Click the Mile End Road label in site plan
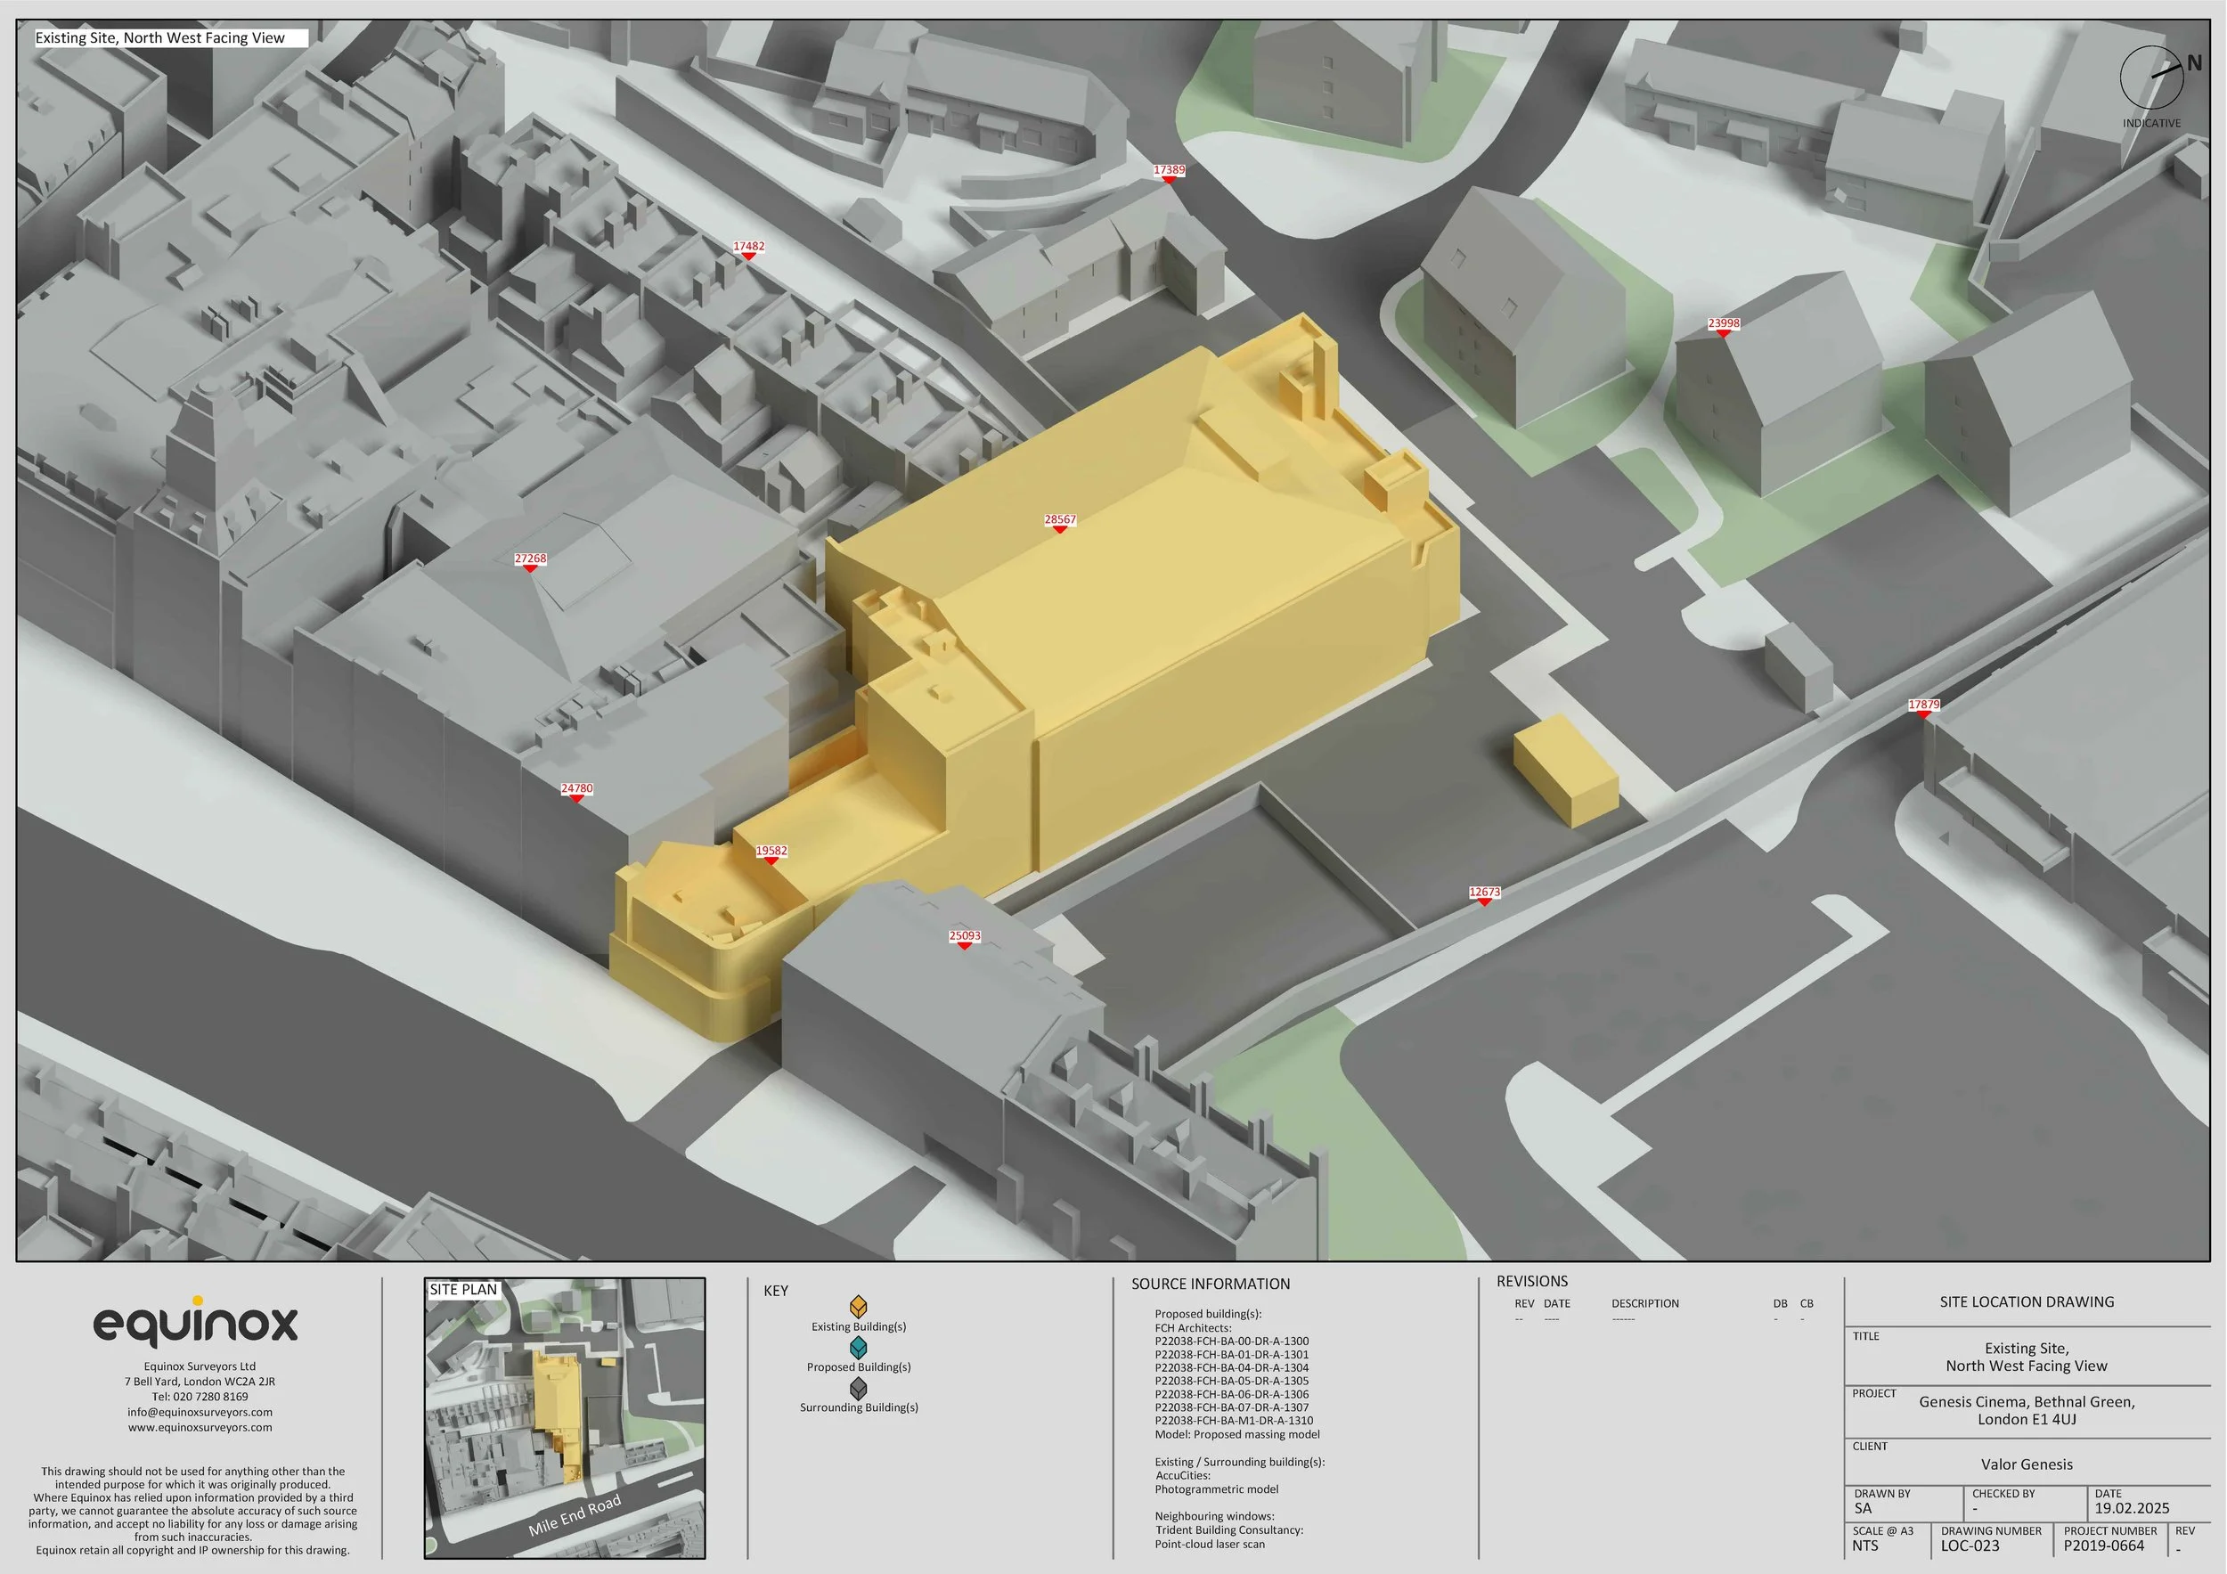 pos(575,1516)
